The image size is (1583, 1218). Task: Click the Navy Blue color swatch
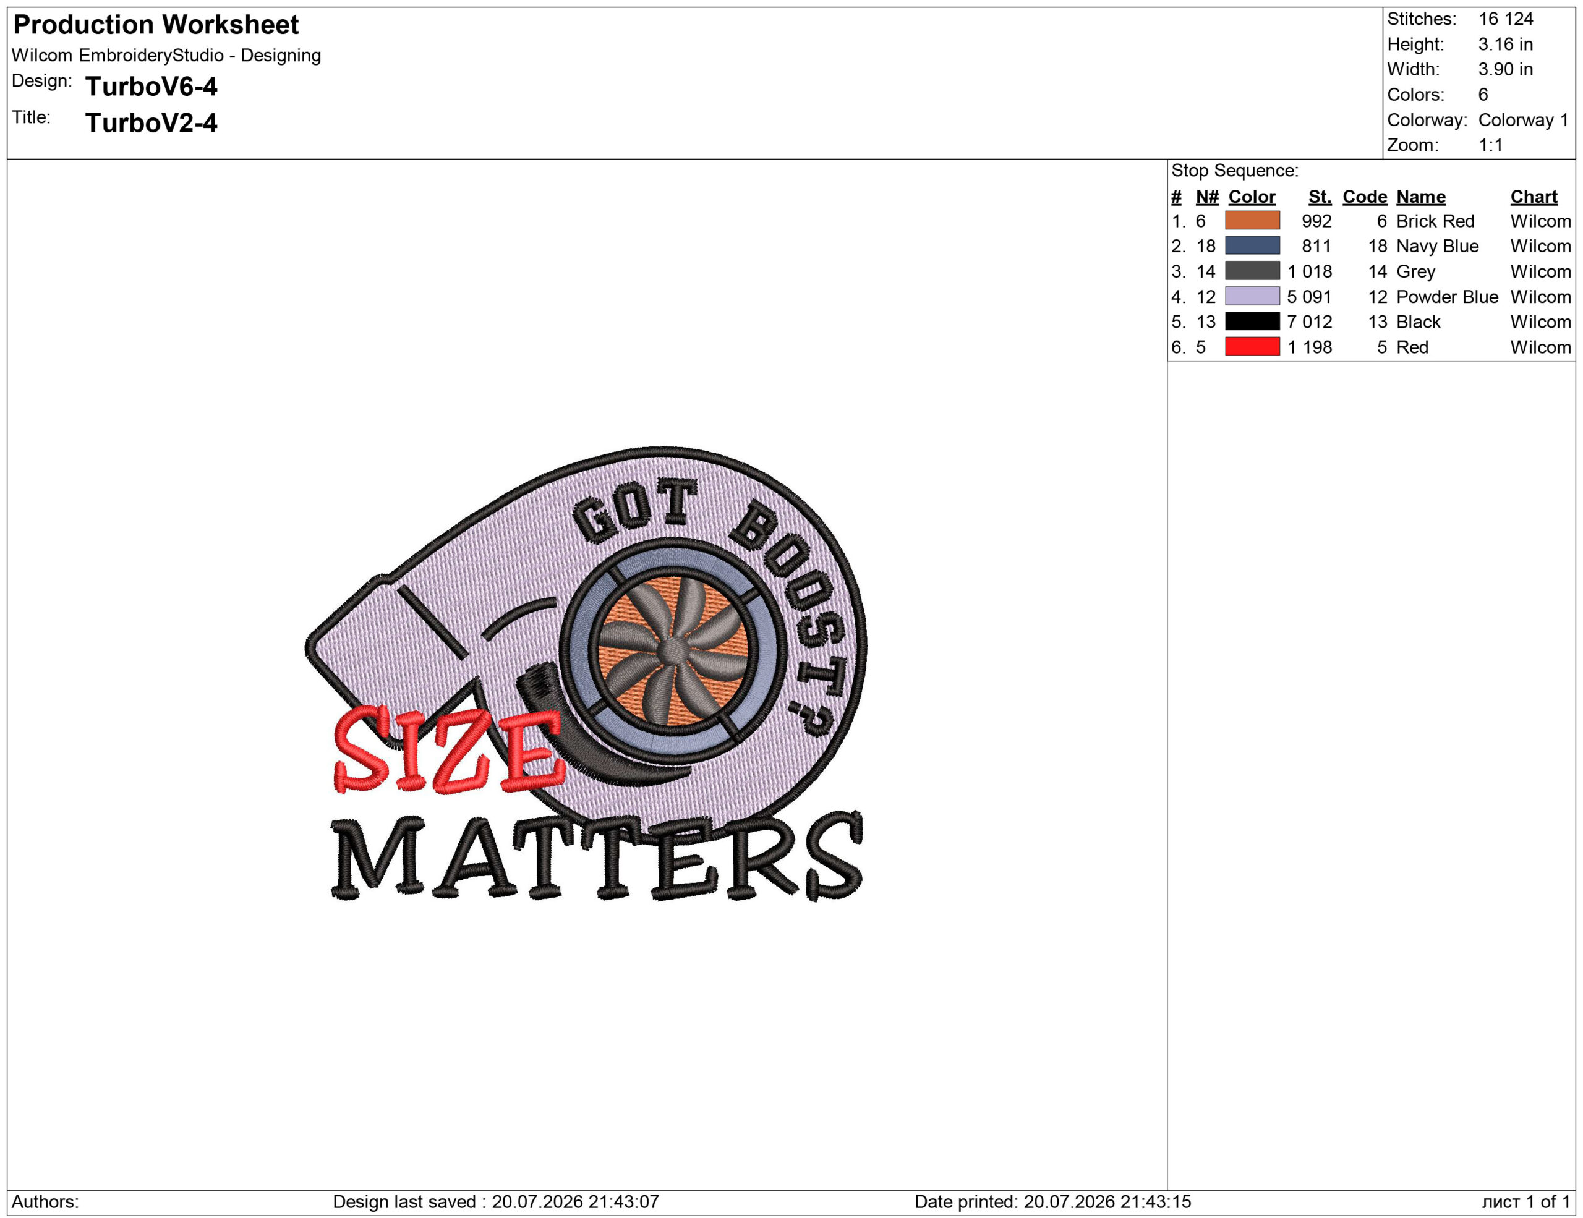coord(1252,245)
